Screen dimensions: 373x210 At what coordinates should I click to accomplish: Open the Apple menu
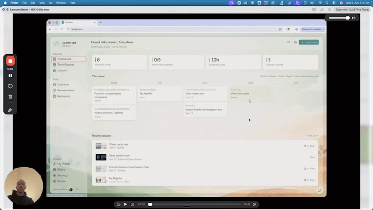[5, 3]
